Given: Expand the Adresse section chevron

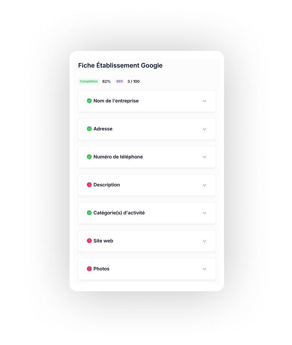Looking at the screenshot, I should pyautogui.click(x=204, y=129).
